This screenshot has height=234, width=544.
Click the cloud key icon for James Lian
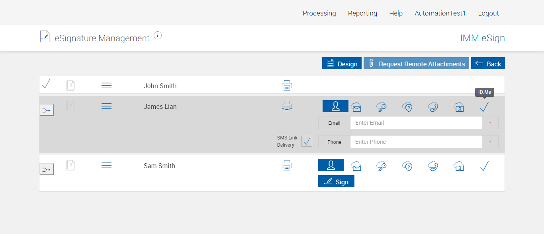tap(381, 106)
